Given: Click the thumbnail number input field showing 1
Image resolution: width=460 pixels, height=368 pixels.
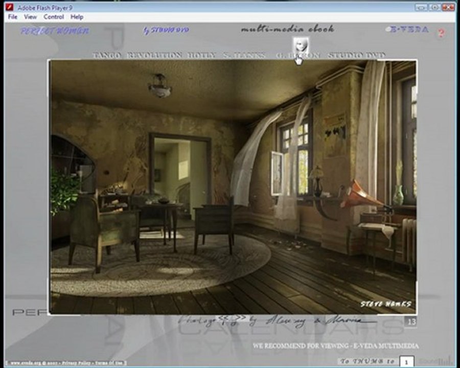Looking at the screenshot, I should pyautogui.click(x=407, y=362).
